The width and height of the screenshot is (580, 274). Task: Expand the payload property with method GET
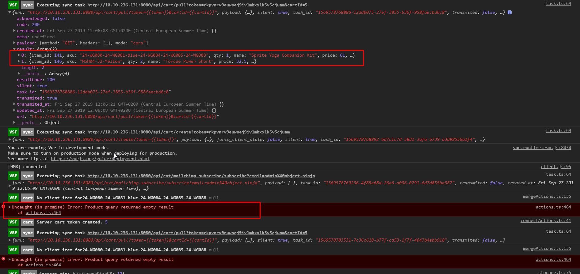point(14,43)
